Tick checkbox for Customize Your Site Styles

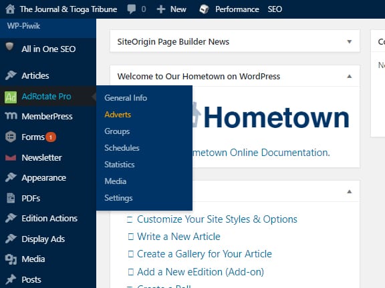tap(130, 219)
